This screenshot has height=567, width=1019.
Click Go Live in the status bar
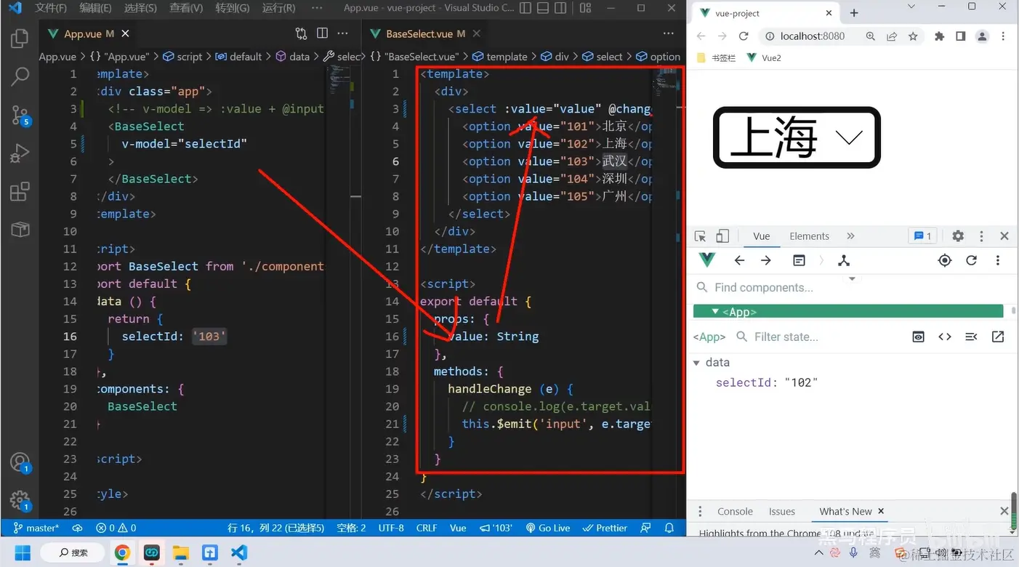coord(548,528)
